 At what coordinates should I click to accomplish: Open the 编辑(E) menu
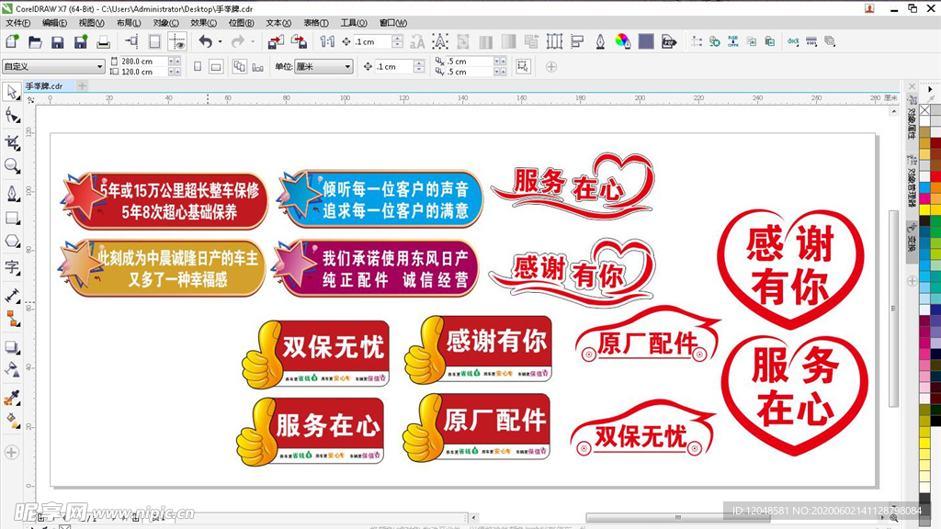[x=54, y=23]
